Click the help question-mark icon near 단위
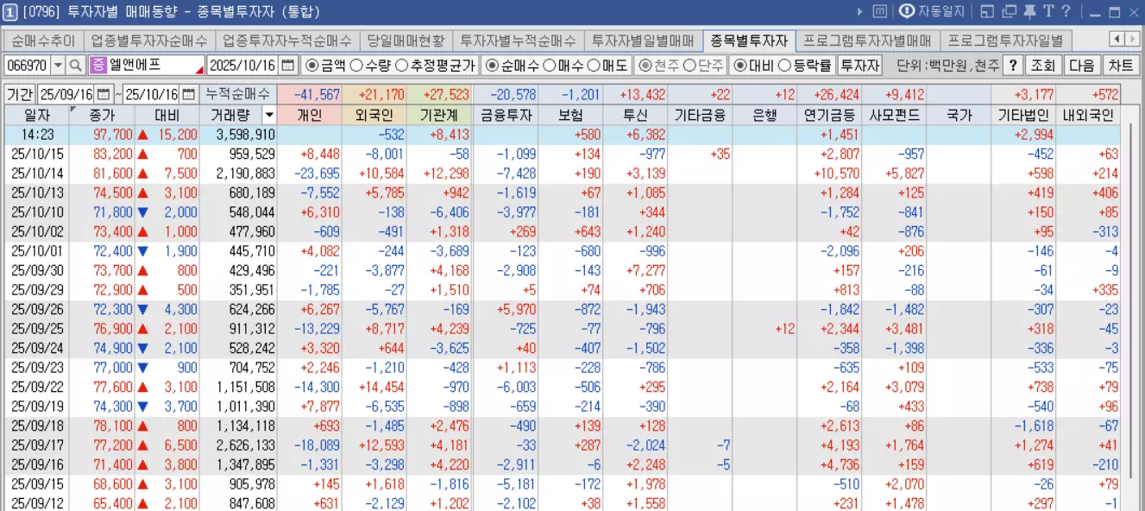Screen dimensions: 1145x511 point(1013,65)
